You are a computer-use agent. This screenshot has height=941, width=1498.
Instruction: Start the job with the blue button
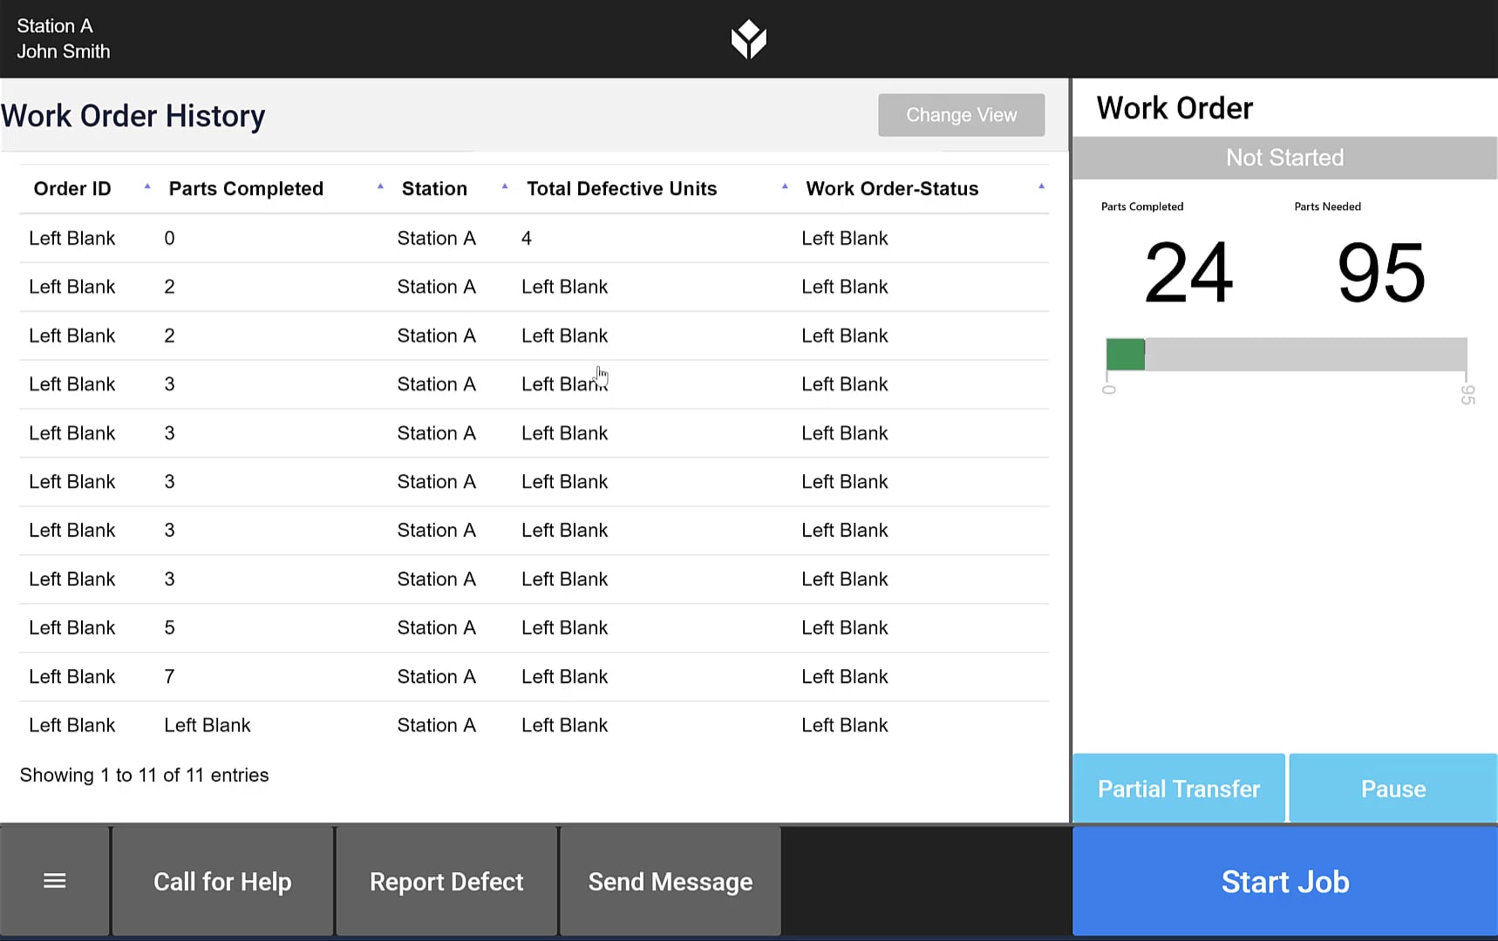pyautogui.click(x=1284, y=881)
